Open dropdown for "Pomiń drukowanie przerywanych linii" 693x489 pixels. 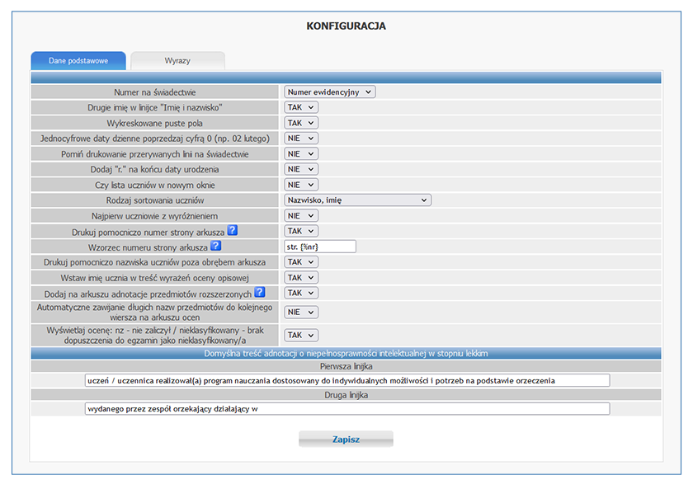(x=301, y=153)
